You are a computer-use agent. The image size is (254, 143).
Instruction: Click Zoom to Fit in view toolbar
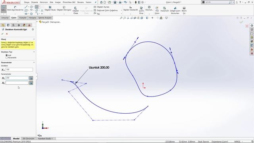point(121,18)
